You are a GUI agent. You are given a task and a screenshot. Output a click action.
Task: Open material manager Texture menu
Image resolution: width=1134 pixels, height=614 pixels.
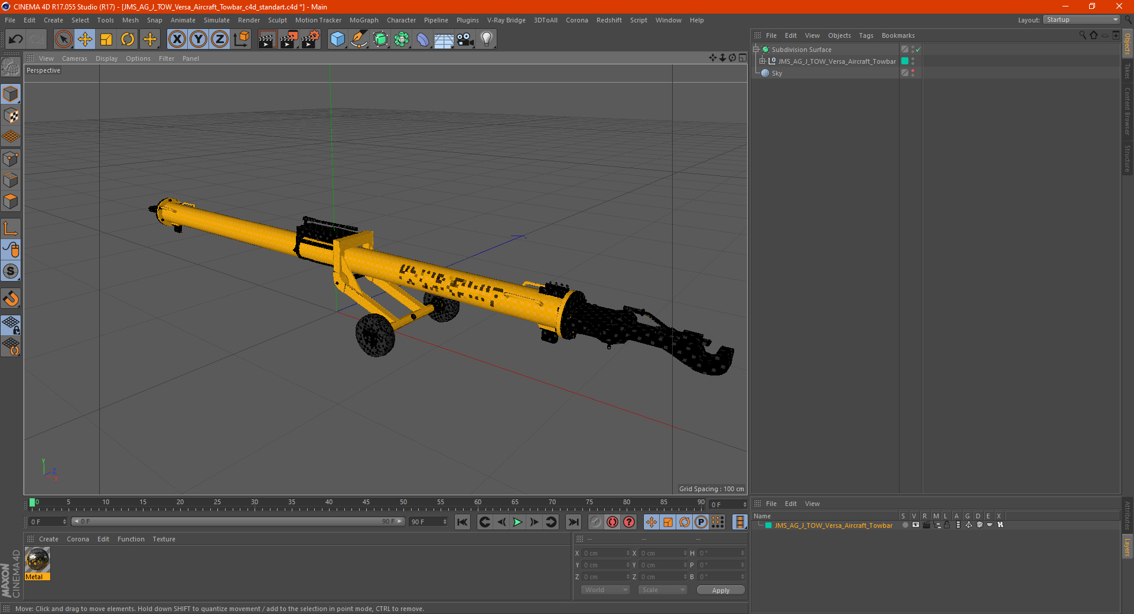pos(164,539)
